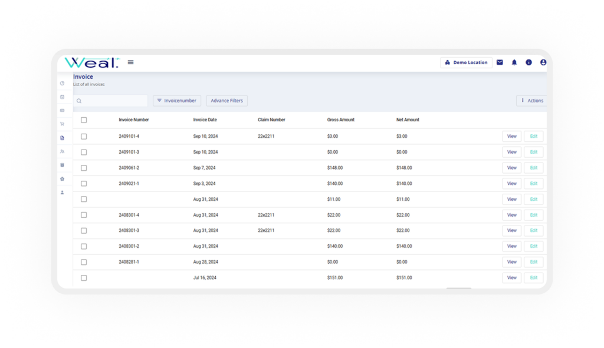View invoice 2409021-1
Viewport: 604px width, 348px height.
[x=511, y=184]
